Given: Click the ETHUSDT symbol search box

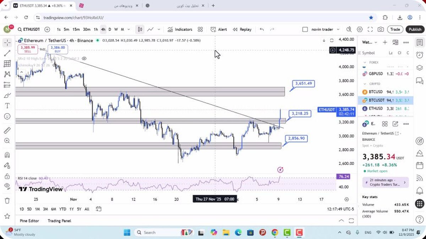Looking at the screenshot, I should click(x=28, y=29).
